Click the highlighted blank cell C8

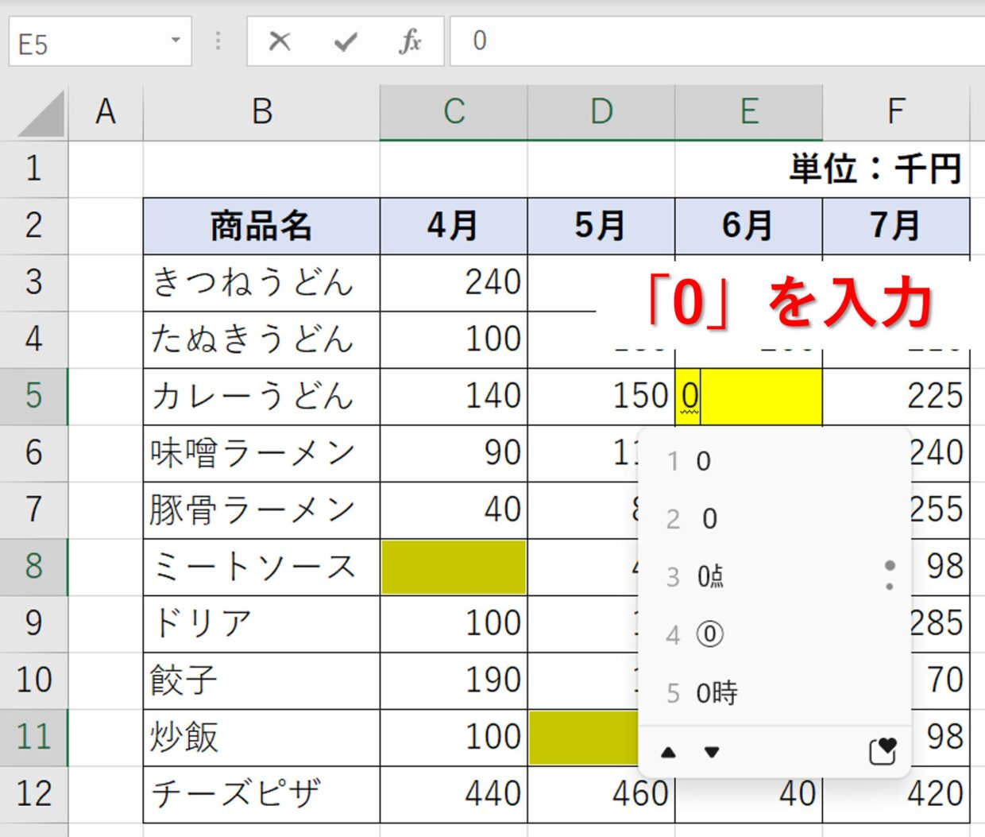pos(454,567)
